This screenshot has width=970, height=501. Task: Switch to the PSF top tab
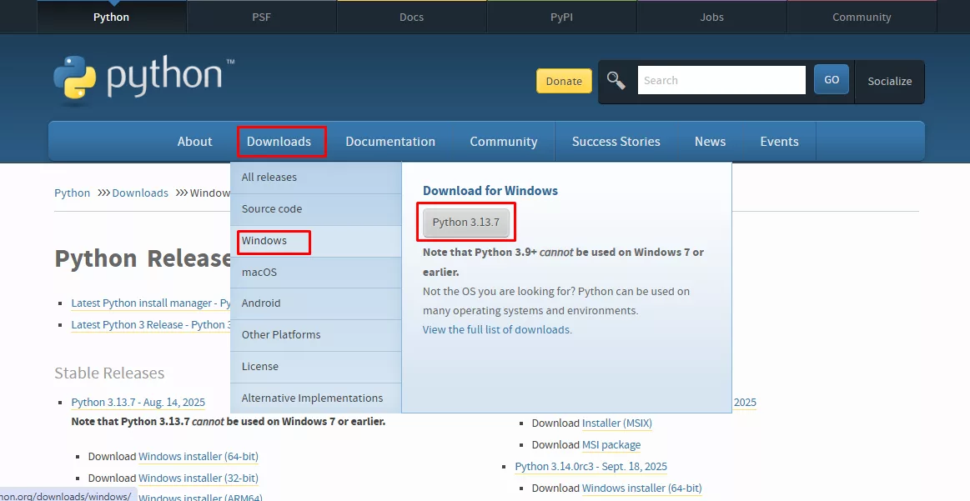coord(261,17)
